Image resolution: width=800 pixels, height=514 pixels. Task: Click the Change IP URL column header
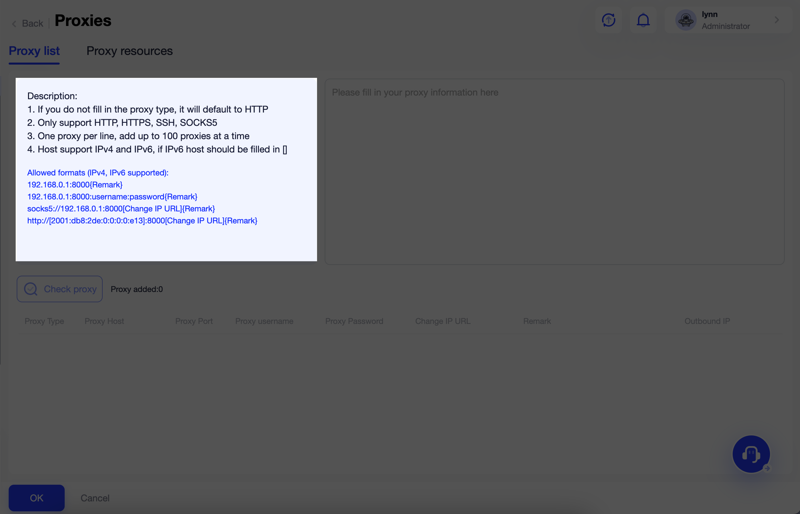pyautogui.click(x=442, y=321)
